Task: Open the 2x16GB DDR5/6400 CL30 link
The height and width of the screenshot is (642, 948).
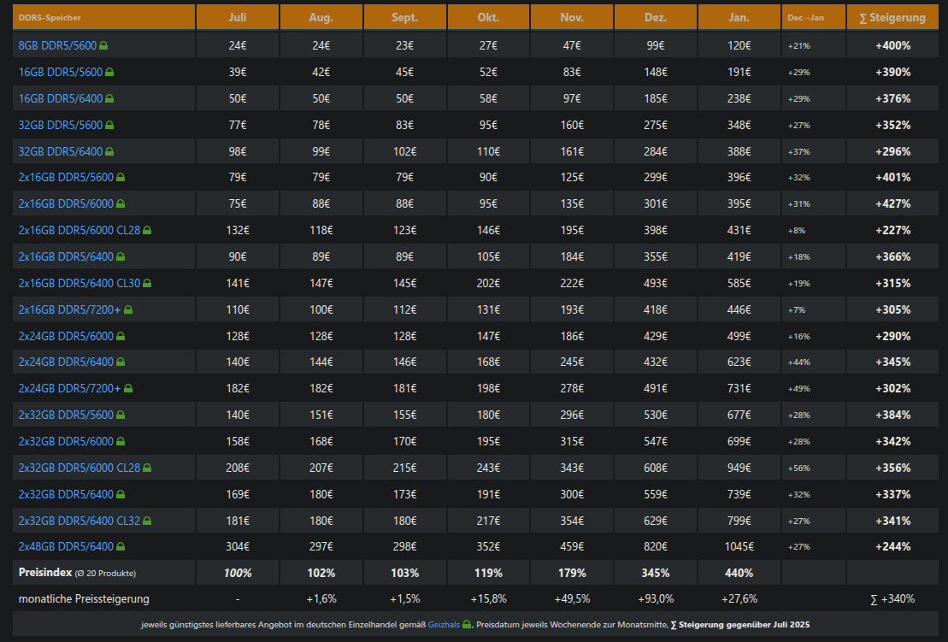Action: point(79,283)
